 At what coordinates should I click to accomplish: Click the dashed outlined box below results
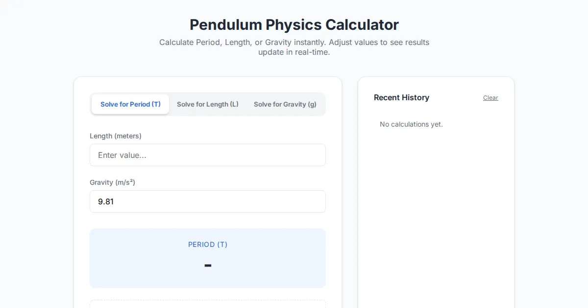[x=208, y=304]
